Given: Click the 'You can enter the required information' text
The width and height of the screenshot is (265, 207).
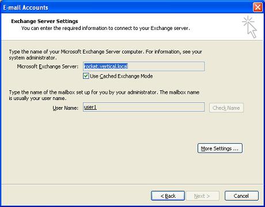Looking at the screenshot, I should [105, 28].
